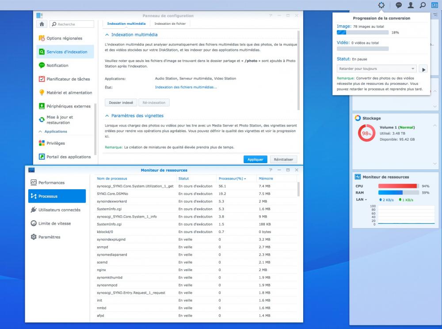Screen dimensions: 442x329
Task: Select the synomediaparserd process row
Action: pos(196,255)
